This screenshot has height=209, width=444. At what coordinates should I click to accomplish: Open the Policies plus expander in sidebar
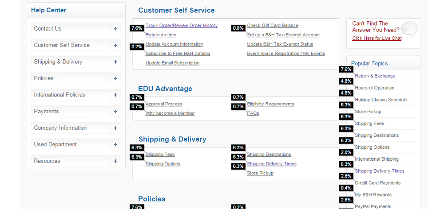(x=115, y=78)
